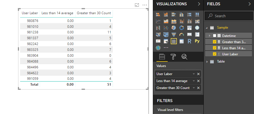The width and height of the screenshot is (254, 114).
Task: Click the Total value 51
Action: coord(109,85)
